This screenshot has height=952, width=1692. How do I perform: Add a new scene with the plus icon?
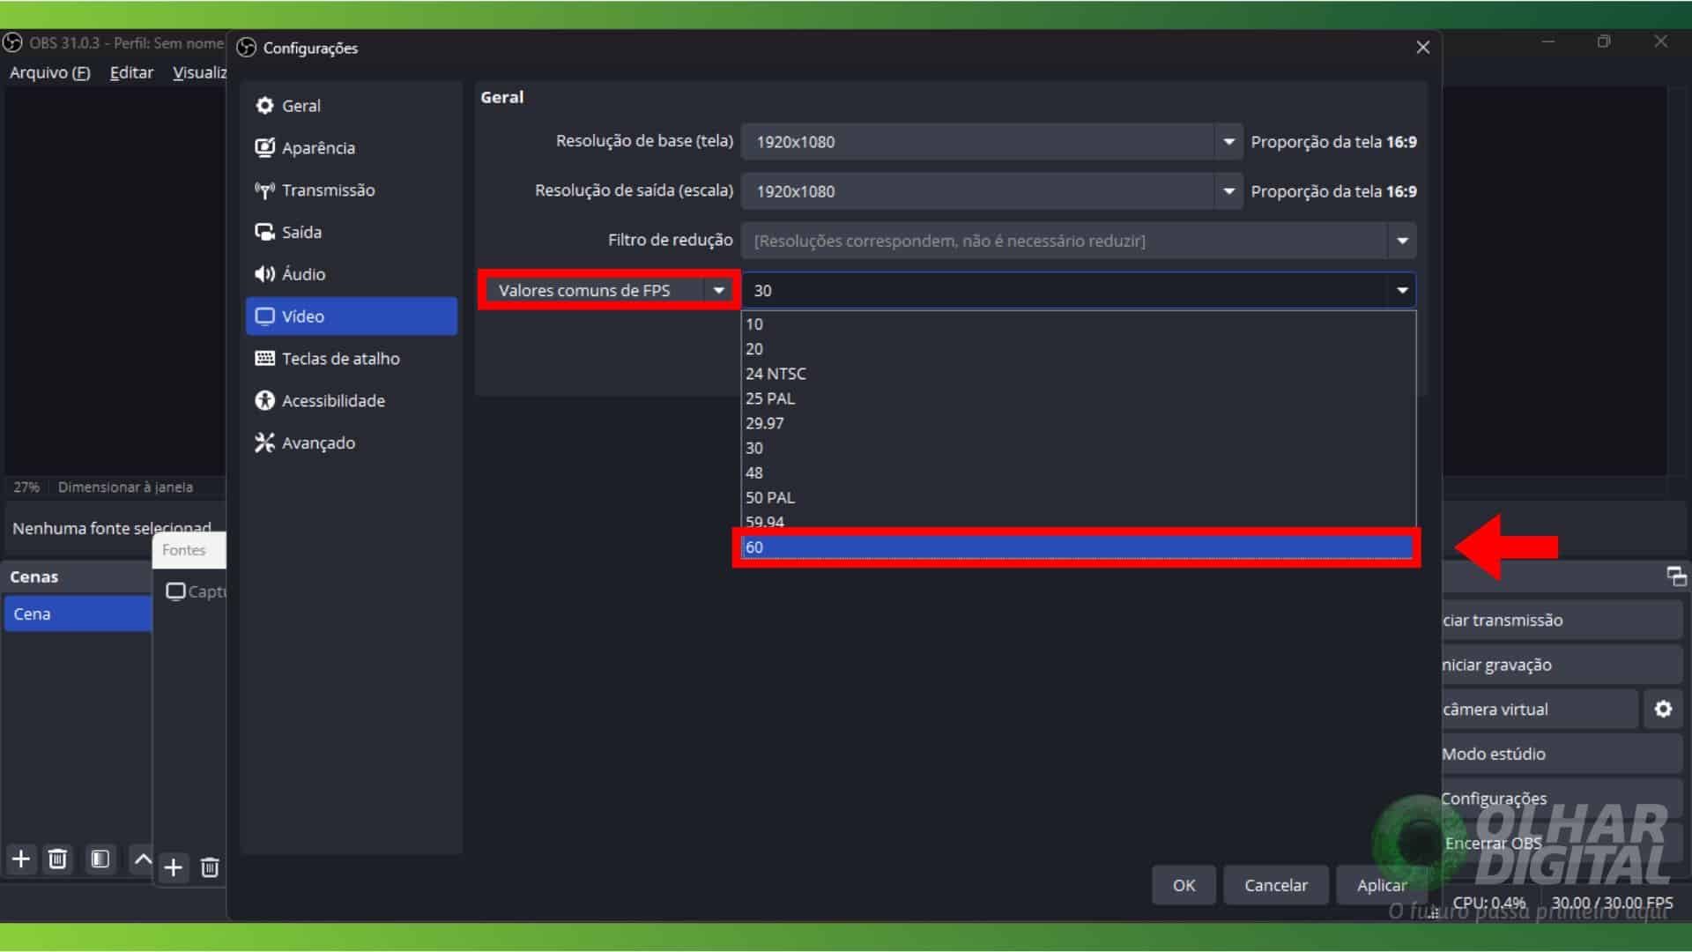(x=19, y=859)
